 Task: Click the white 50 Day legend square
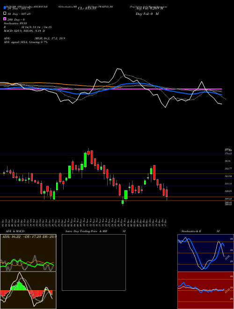pyautogui.click(x=5, y=13)
